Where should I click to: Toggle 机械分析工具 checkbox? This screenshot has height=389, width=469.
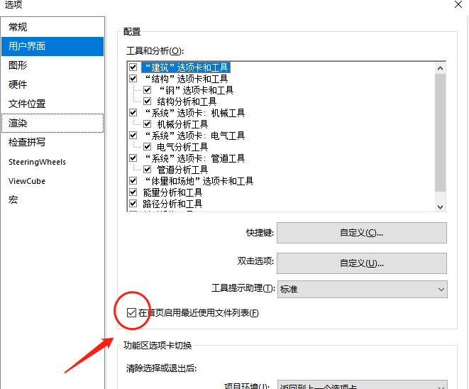pyautogui.click(x=147, y=124)
